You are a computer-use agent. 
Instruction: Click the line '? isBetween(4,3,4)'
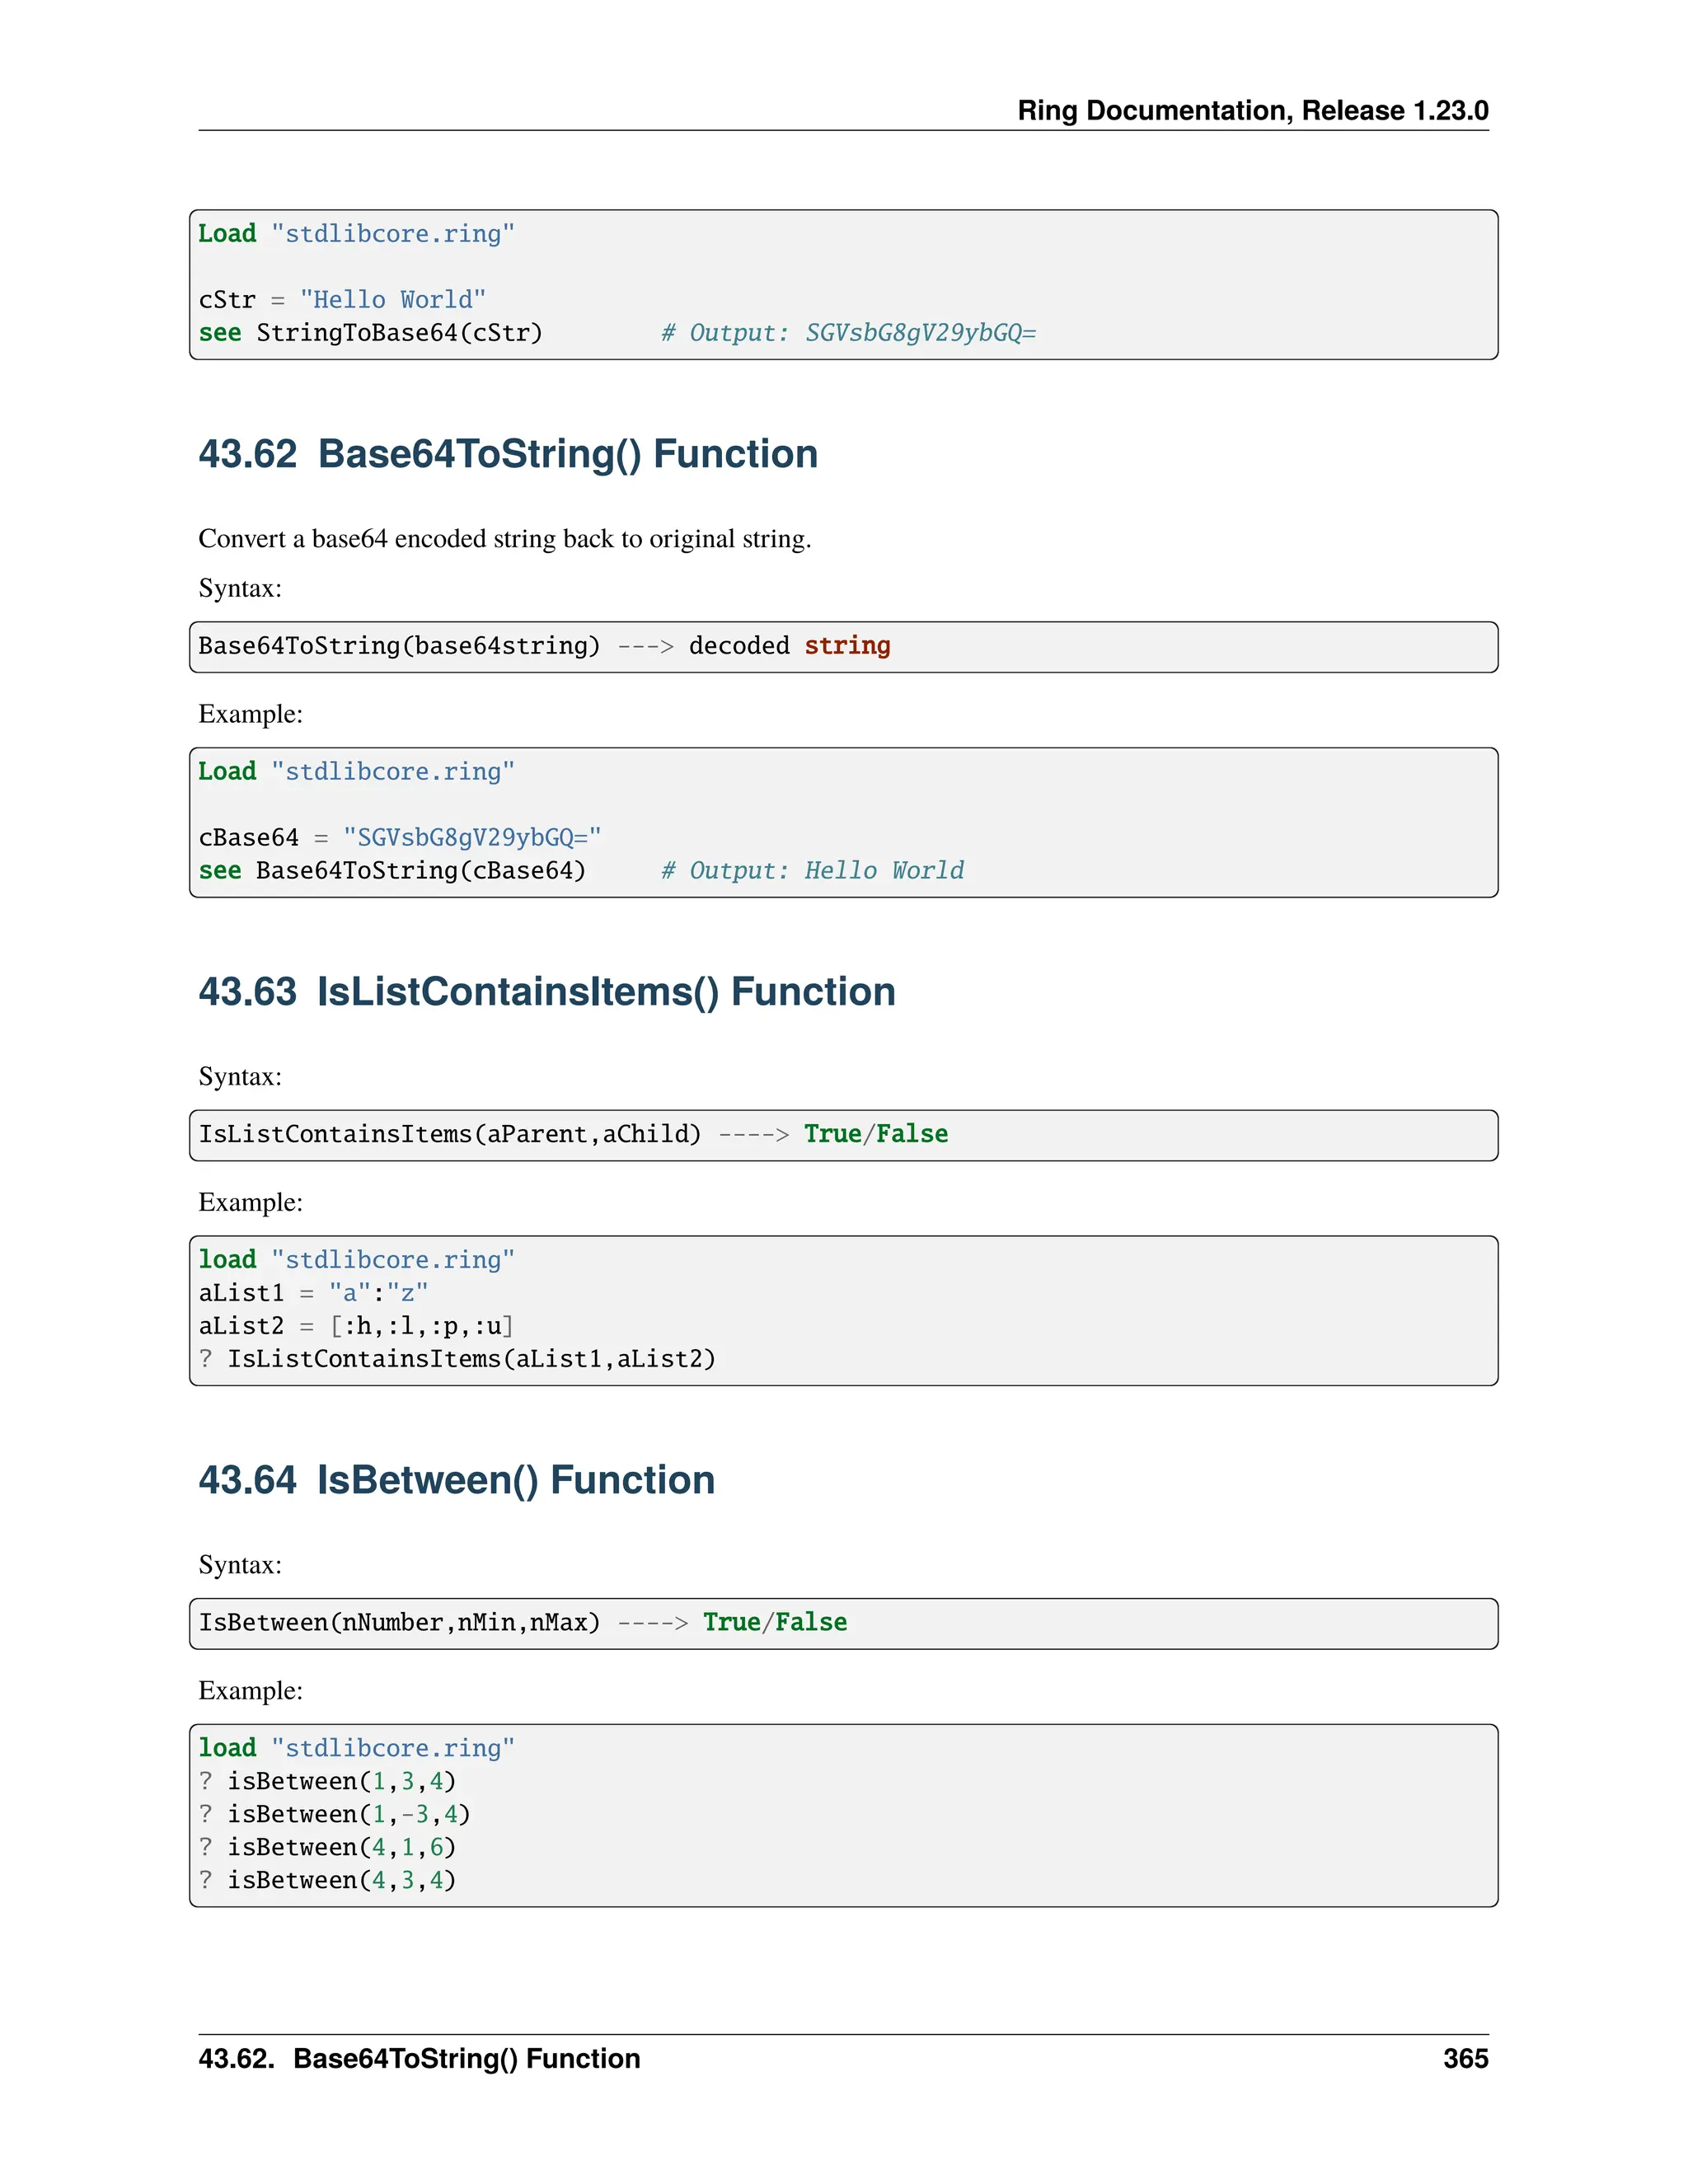[x=327, y=1880]
